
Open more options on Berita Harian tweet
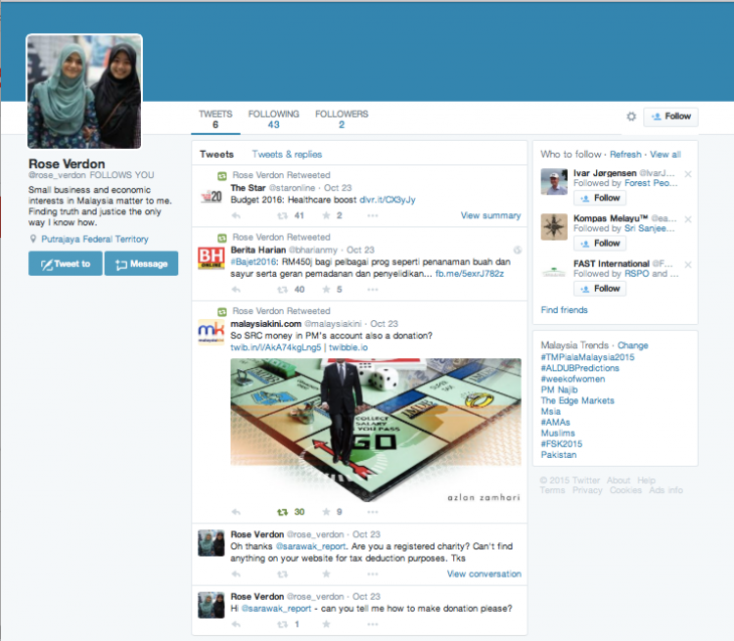(373, 290)
